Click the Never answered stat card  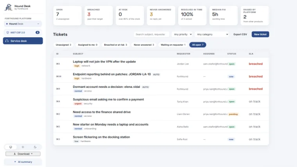coord(161,16)
